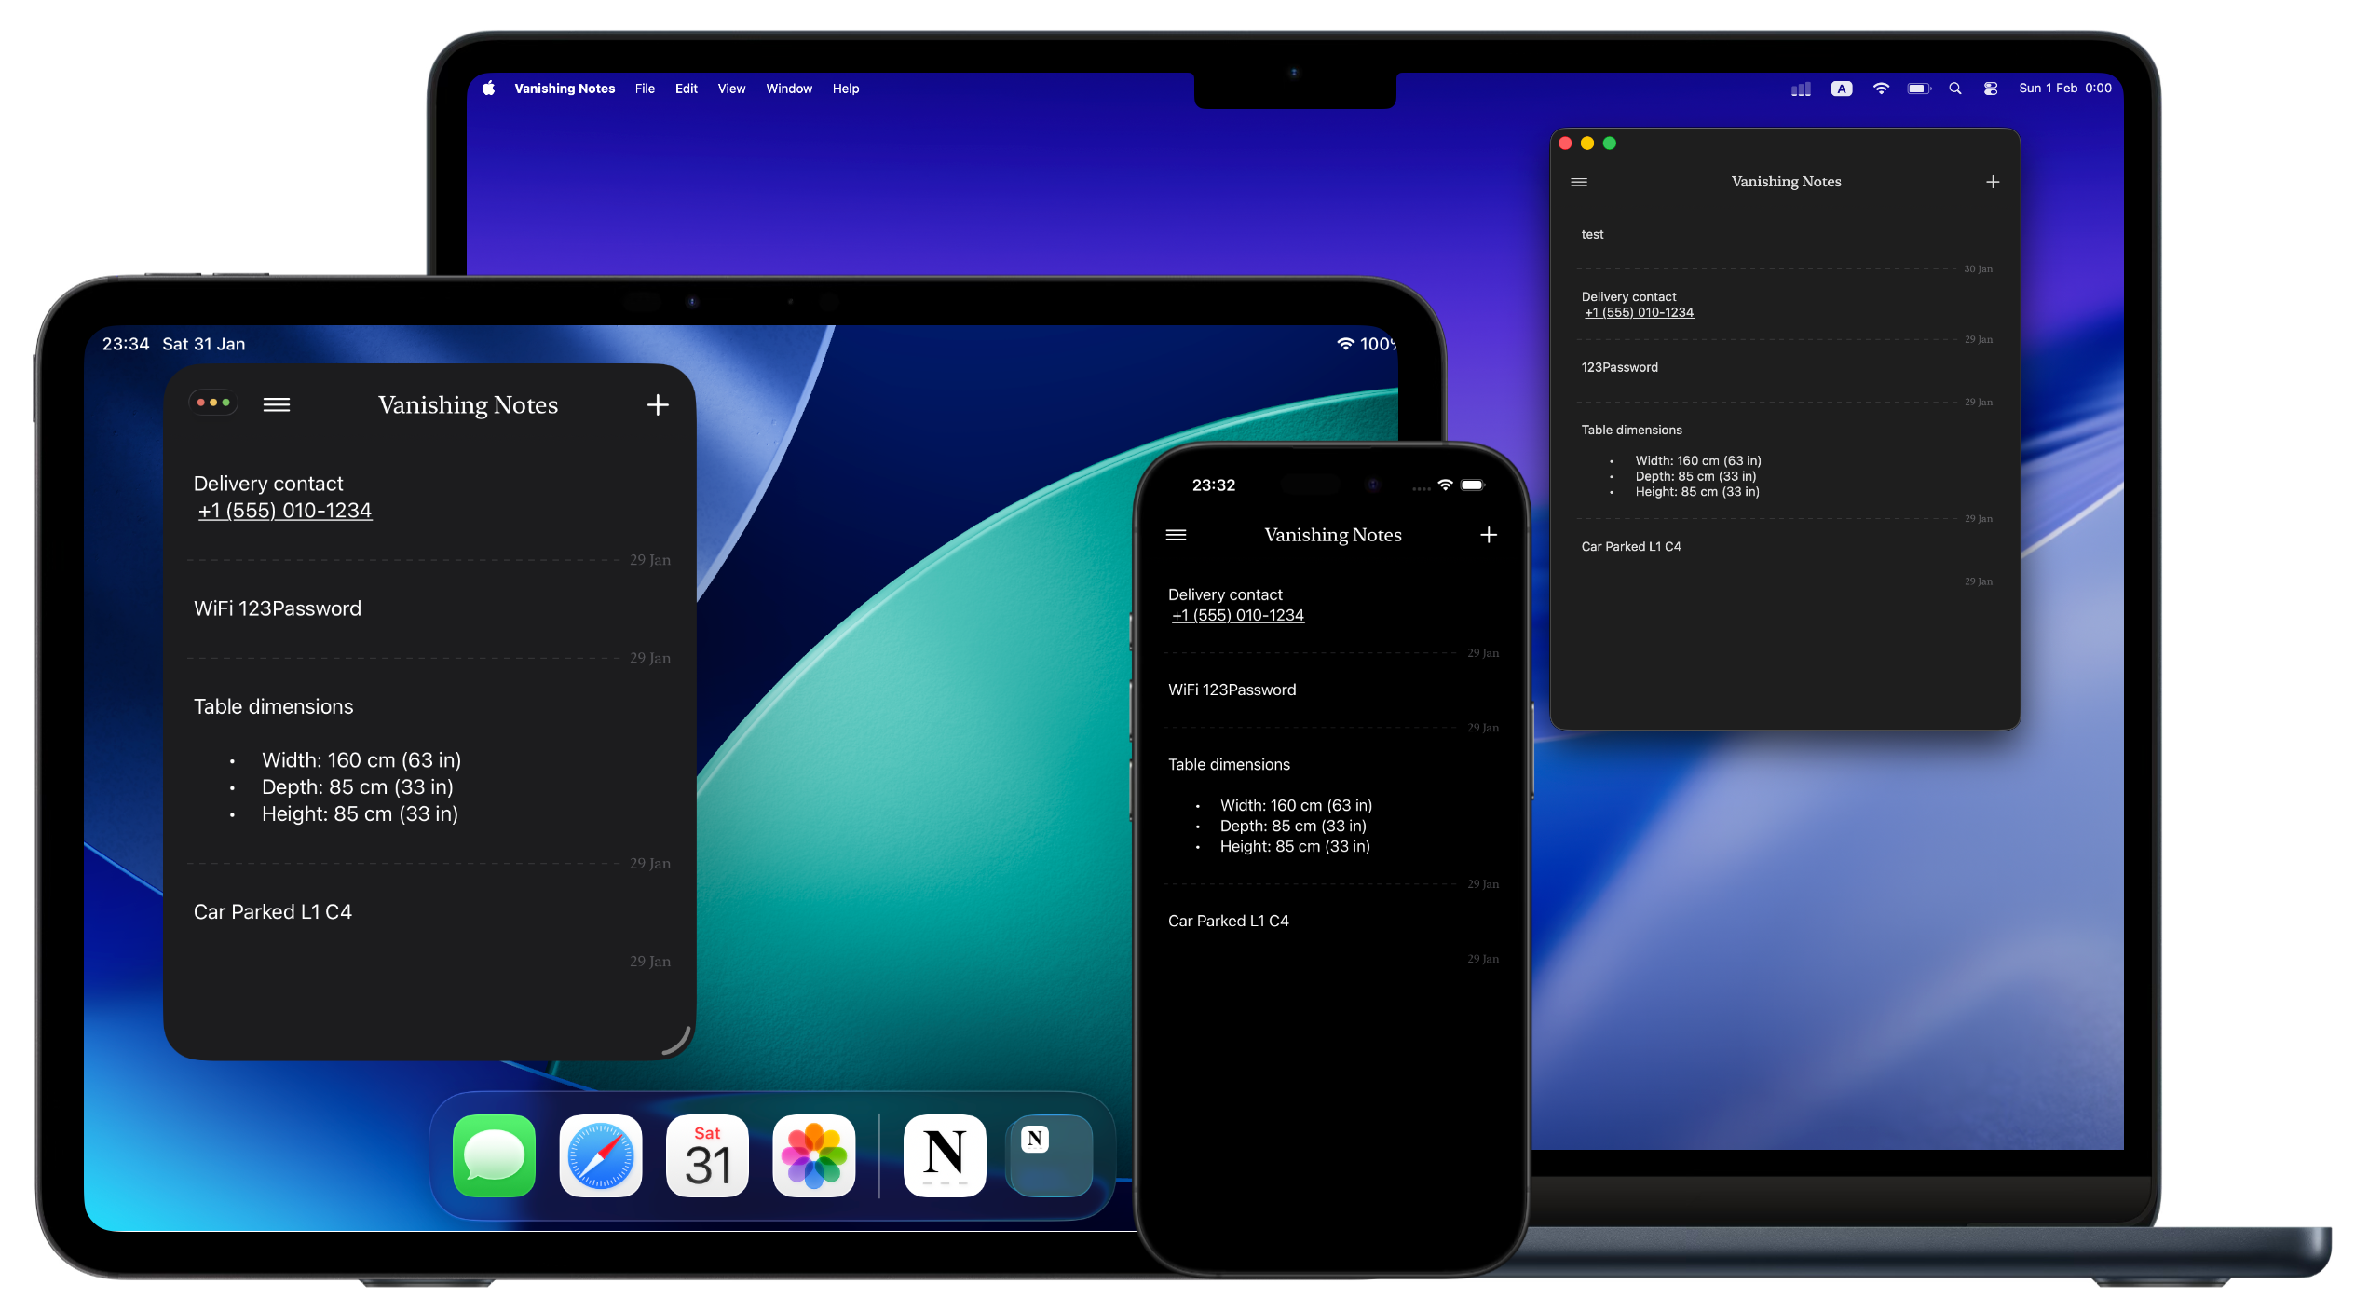Open the hamburger menu in the Mac window
Image resolution: width=2355 pixels, height=1312 pixels.
[x=1578, y=182]
